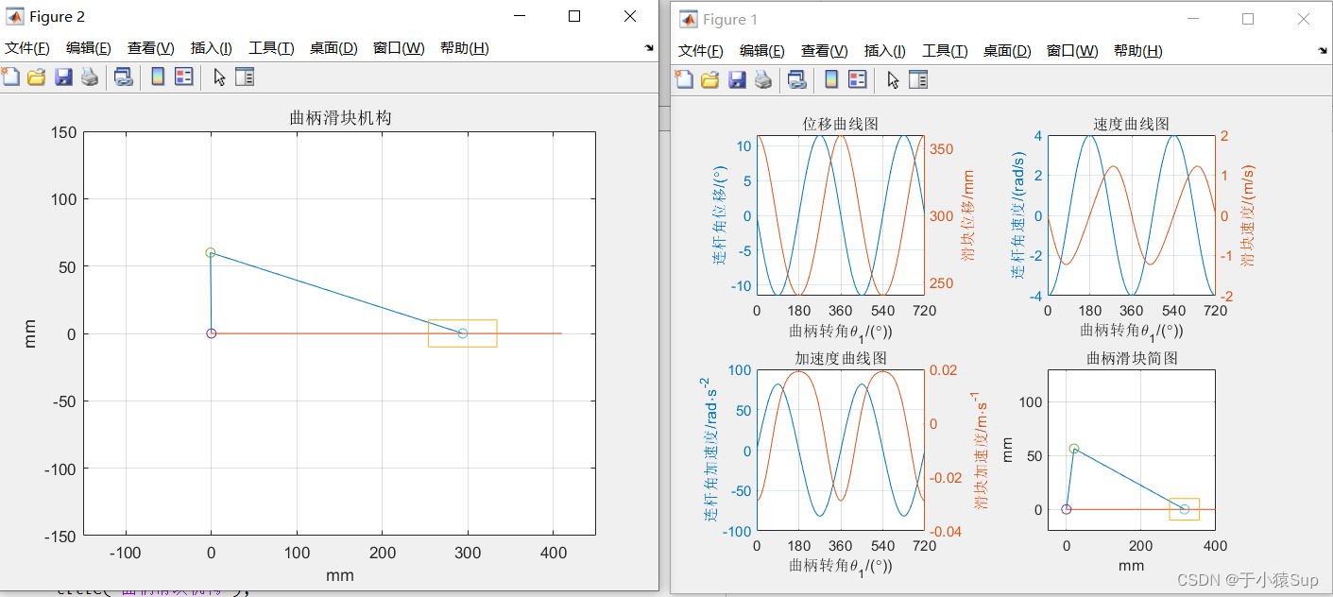Image resolution: width=1333 pixels, height=597 pixels.
Task: Open 帮助(H) menu in Figure 1
Action: (1137, 51)
